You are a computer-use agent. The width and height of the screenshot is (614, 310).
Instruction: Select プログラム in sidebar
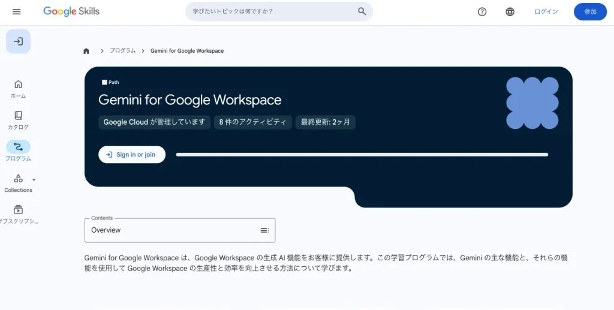point(18,152)
